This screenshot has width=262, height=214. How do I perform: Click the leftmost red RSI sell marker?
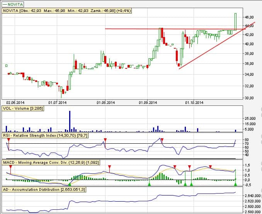(x=9, y=139)
